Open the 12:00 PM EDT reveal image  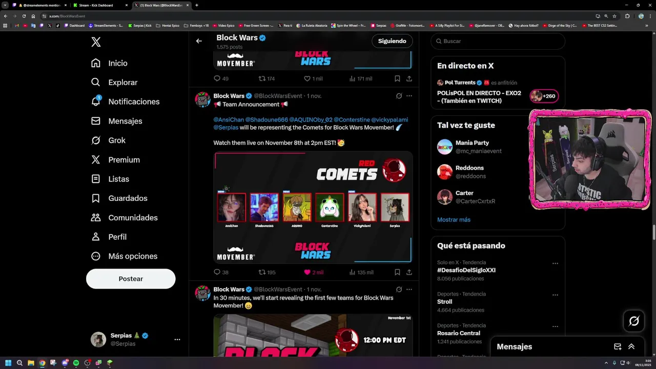tap(313, 336)
